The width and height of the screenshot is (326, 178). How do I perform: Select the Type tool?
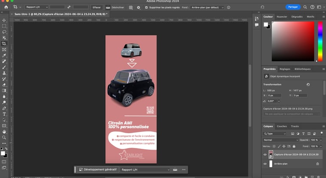[x=4, y=114]
